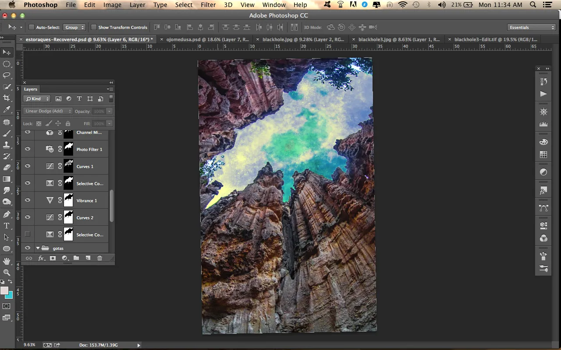Select the Path Selection tool
The height and width of the screenshot is (350, 561).
7,237
